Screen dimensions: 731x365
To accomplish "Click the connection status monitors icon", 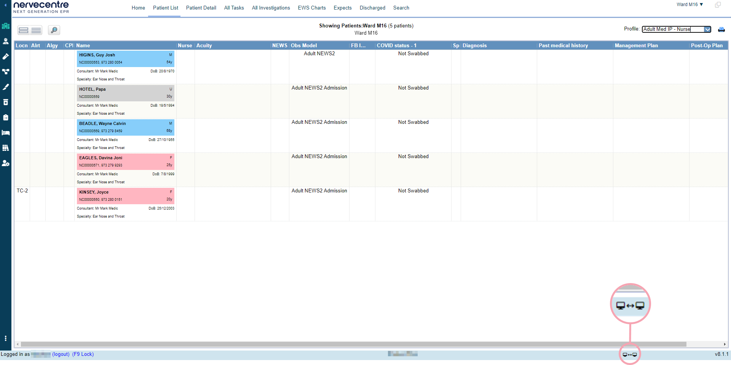I will click(x=629, y=354).
